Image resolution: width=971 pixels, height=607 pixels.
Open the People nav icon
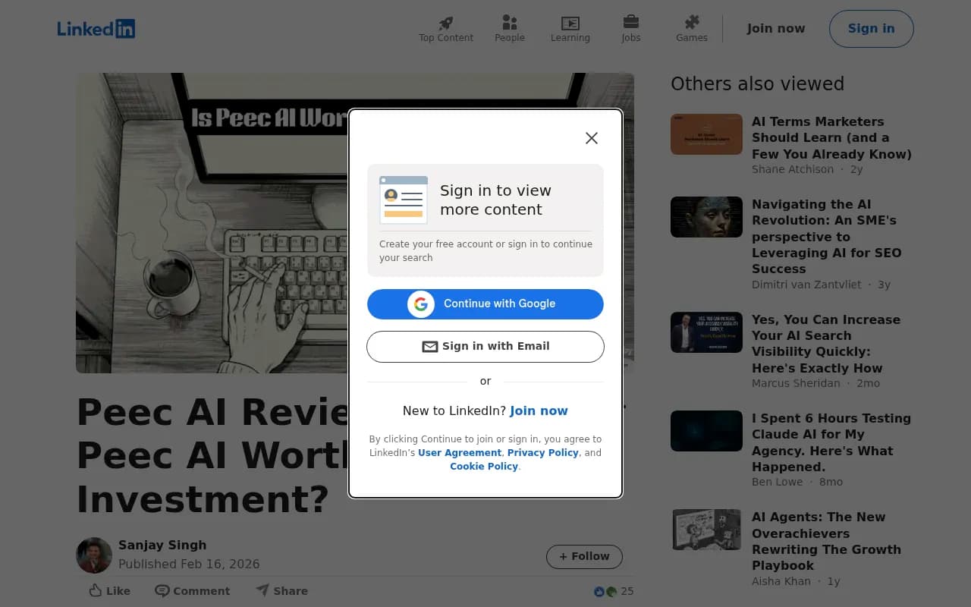(510, 23)
